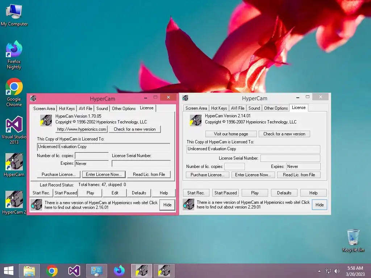Launch Chrome from the taskbar

pyautogui.click(x=52, y=271)
